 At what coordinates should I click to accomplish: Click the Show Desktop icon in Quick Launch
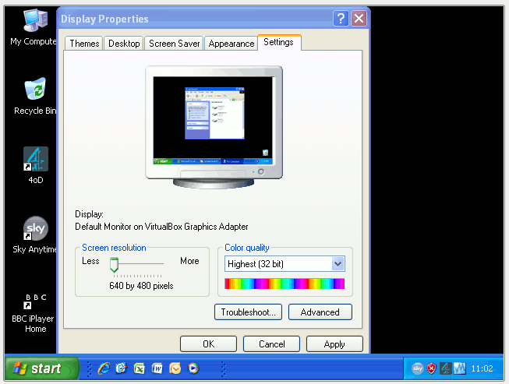122,368
